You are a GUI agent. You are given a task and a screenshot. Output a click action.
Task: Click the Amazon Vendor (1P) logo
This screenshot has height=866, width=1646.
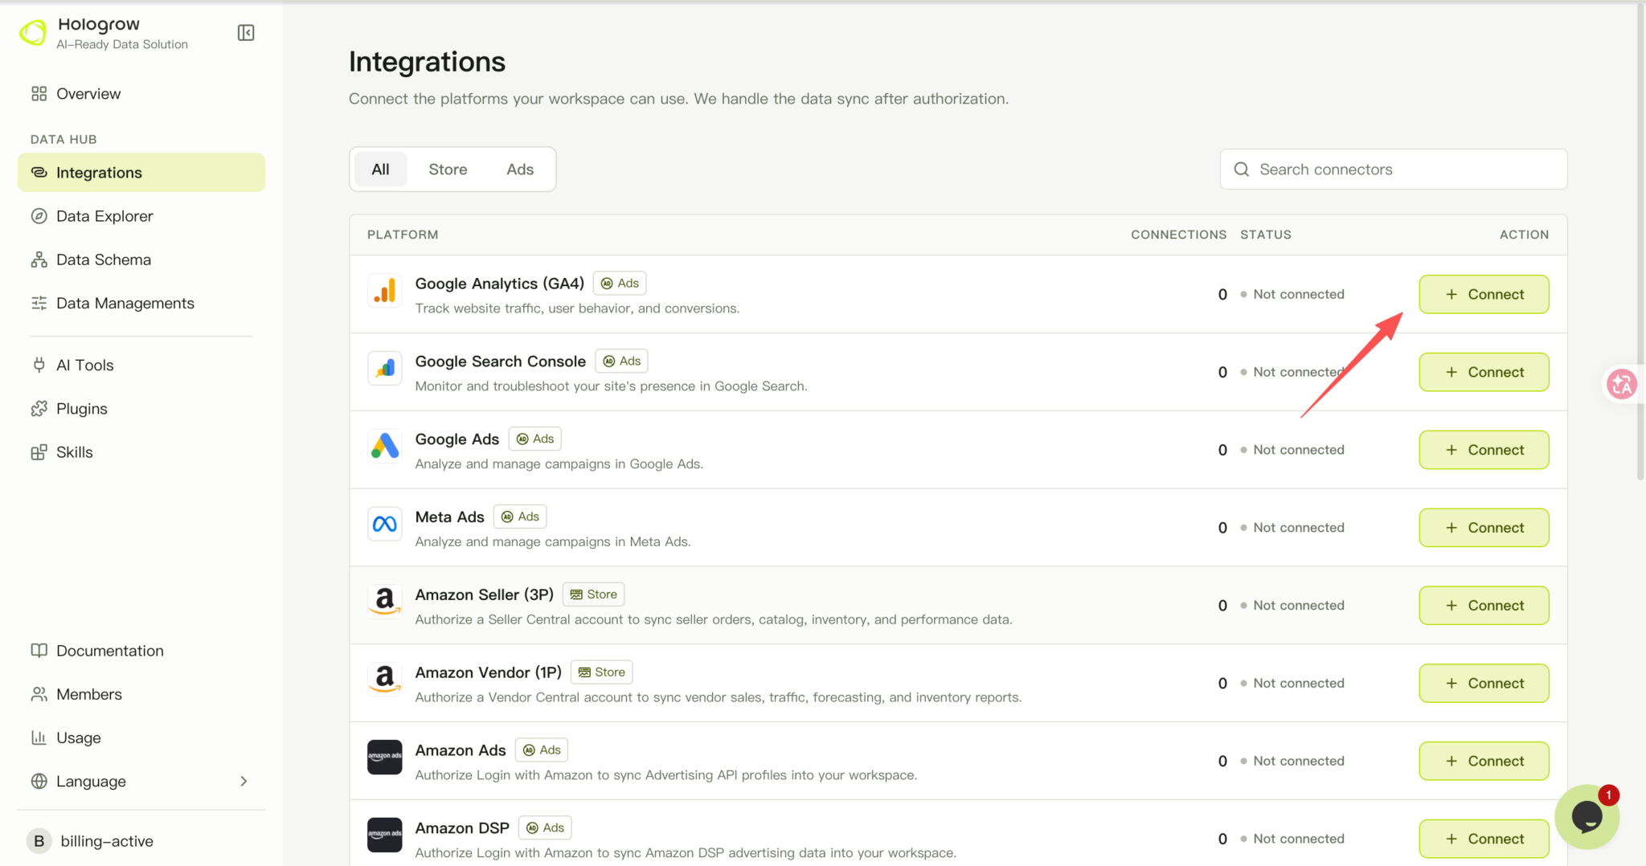385,680
